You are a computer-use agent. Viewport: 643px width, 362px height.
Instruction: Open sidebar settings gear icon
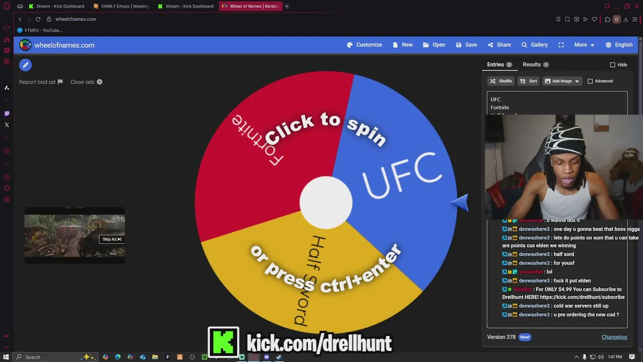click(7, 200)
